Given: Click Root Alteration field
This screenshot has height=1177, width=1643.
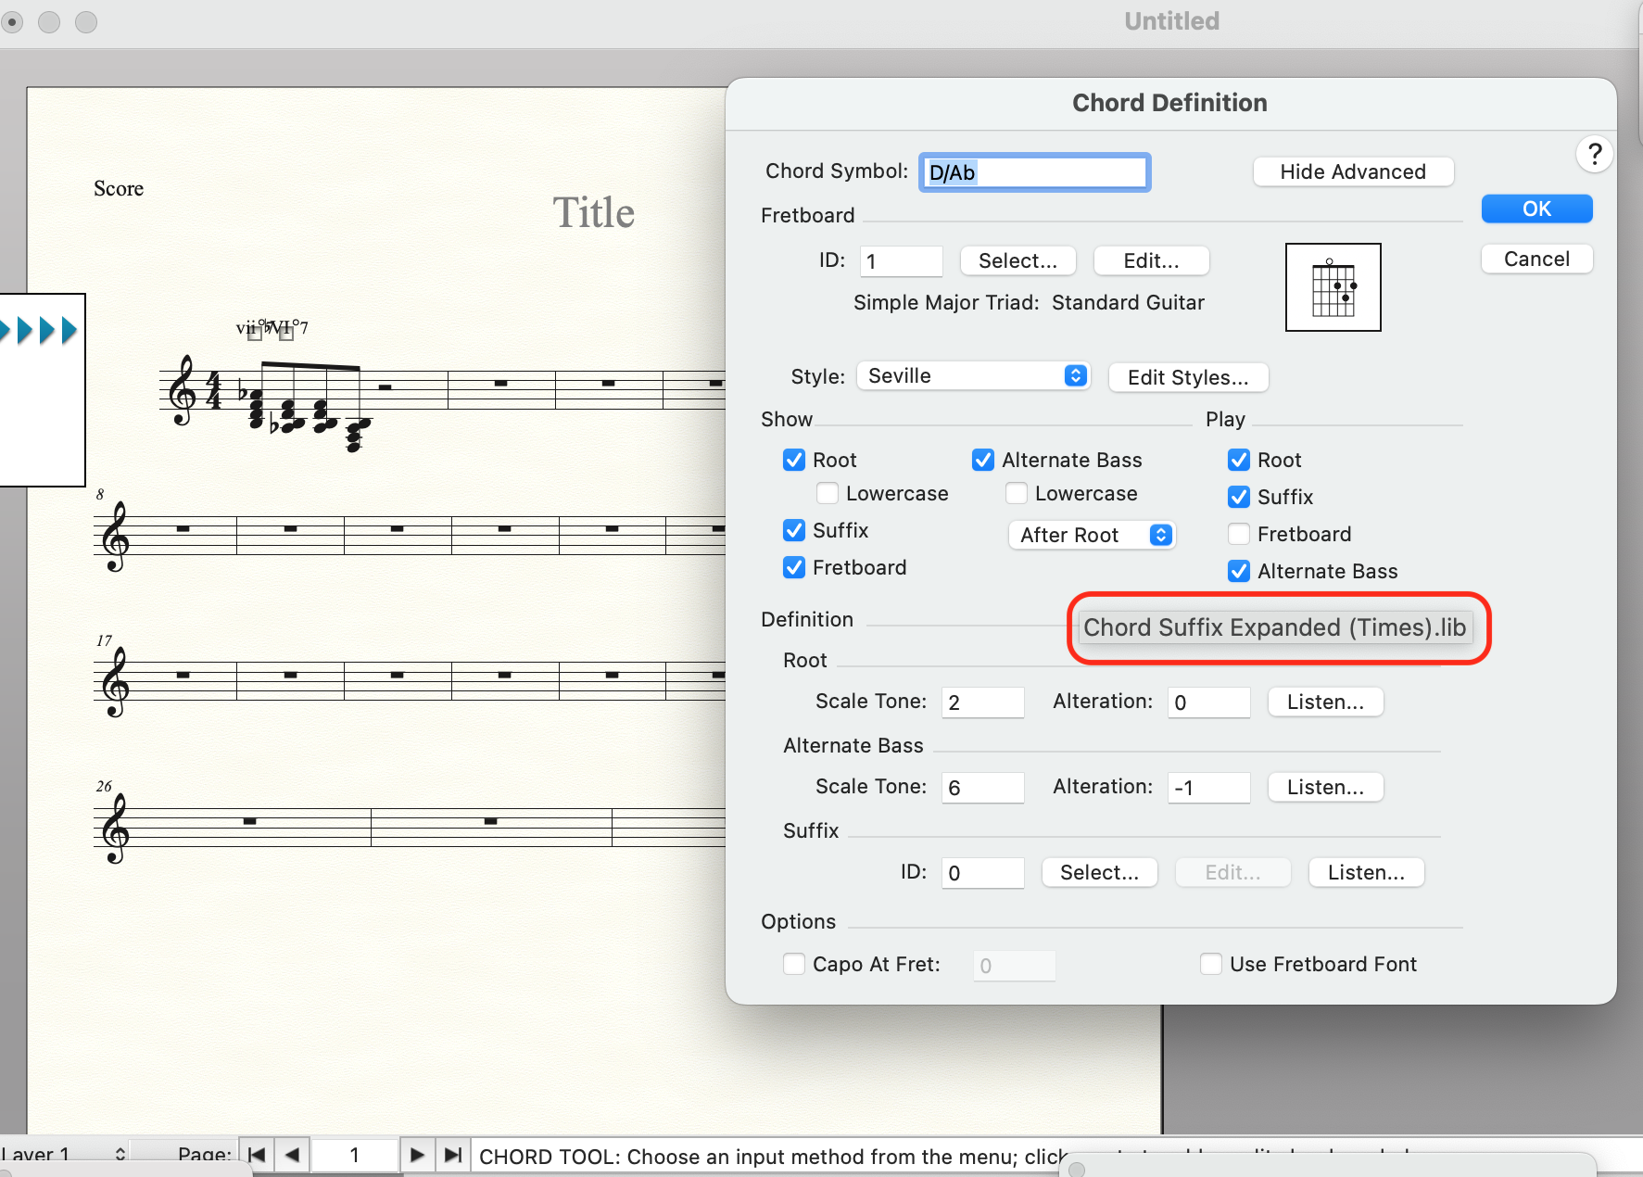Looking at the screenshot, I should point(1208,702).
